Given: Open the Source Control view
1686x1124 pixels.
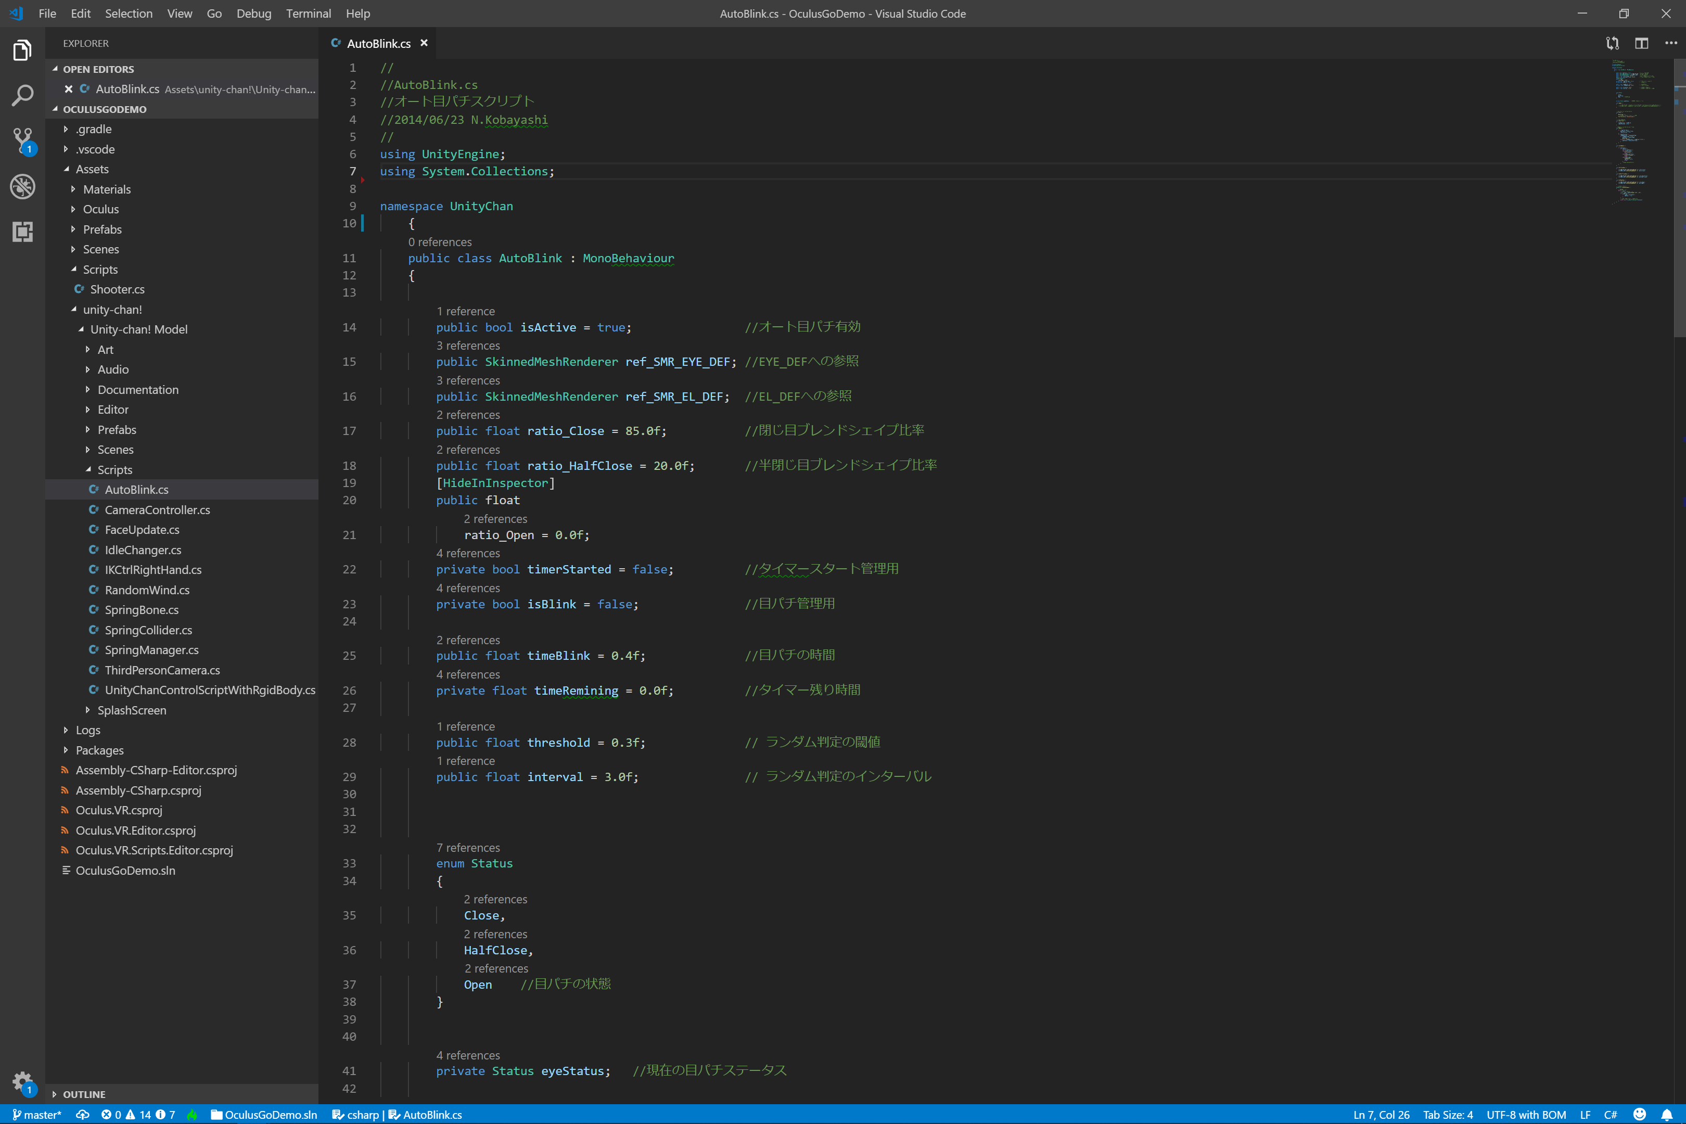Looking at the screenshot, I should tap(22, 140).
